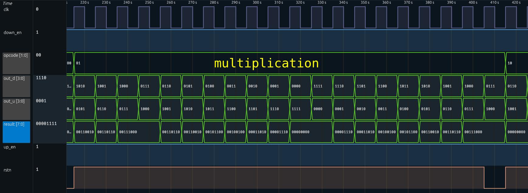The height and width of the screenshot is (193, 528).
Task: Click the out_d waveform segment 0000
Action: click(x=296, y=86)
